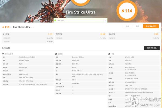Viewport: 162px width, 108px height.
Task: Click the green checkmark score validity icon
Action: tap(55, 21)
